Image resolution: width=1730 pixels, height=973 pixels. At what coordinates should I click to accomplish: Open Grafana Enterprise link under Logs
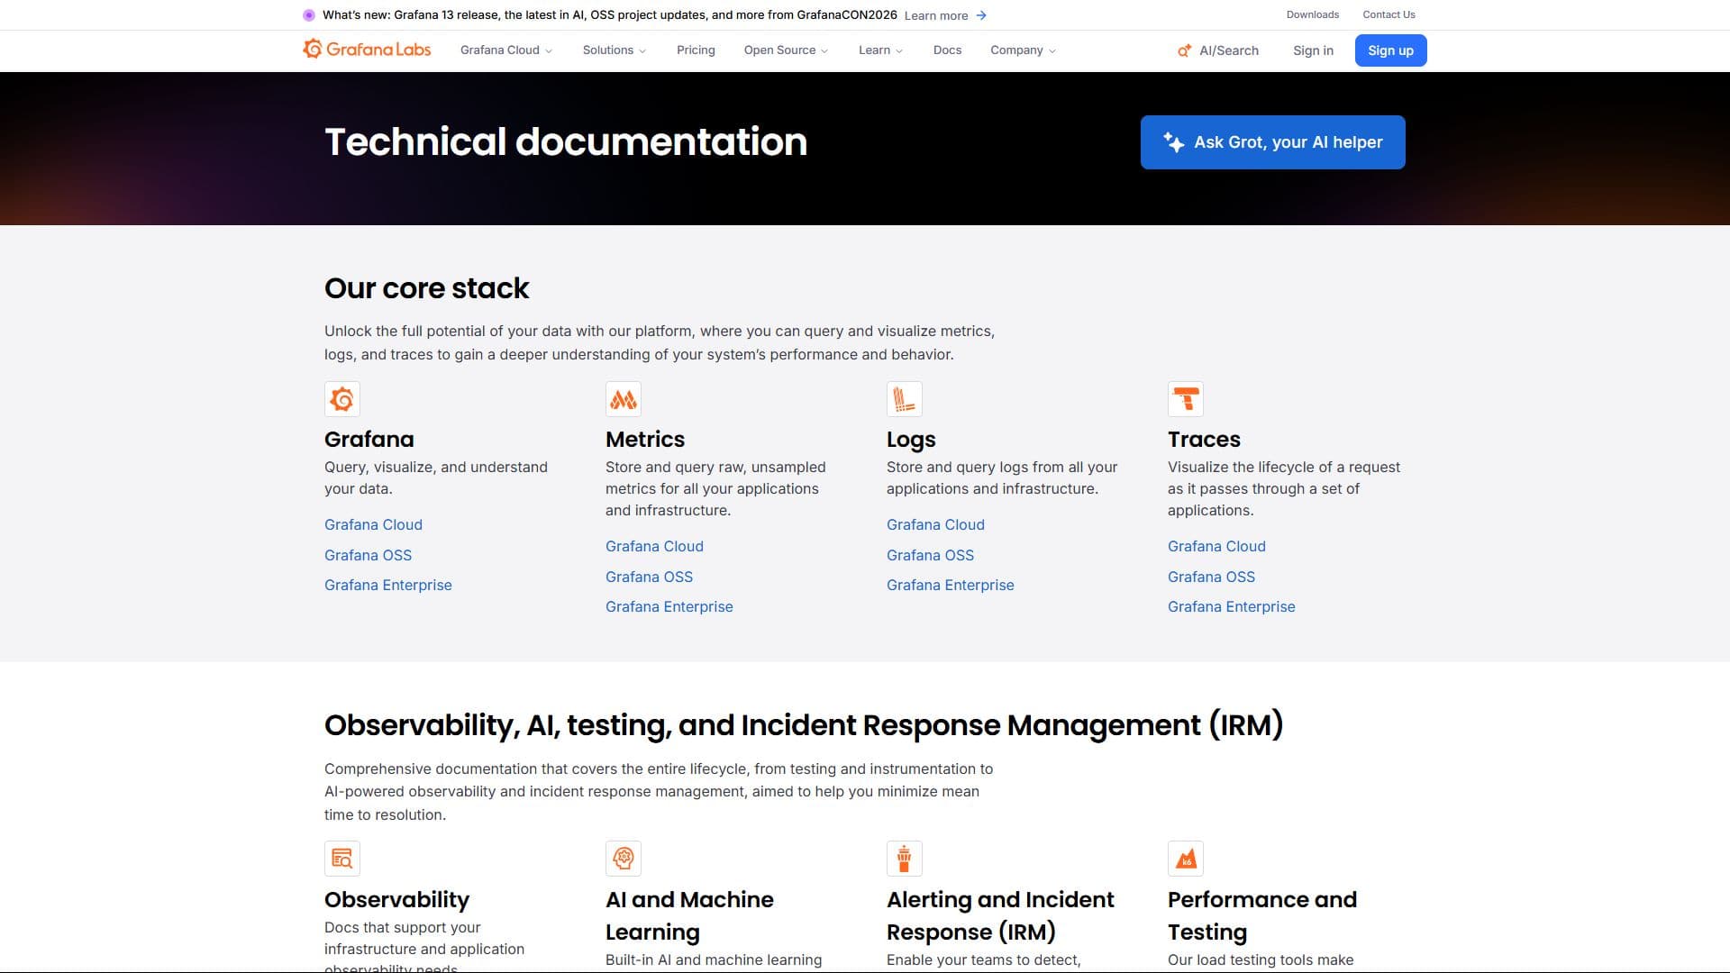click(951, 585)
